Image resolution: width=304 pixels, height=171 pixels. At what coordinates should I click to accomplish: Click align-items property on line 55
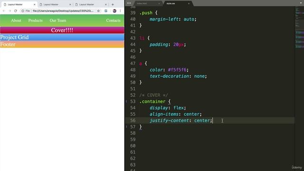click(x=164, y=114)
